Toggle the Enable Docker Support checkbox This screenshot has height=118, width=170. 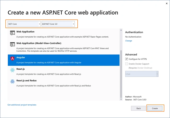127,64
